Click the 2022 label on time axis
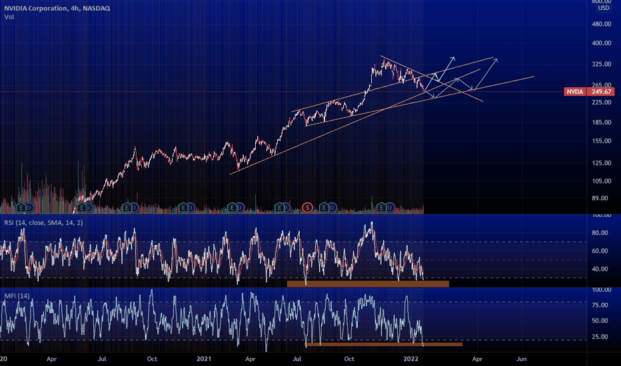The image size is (621, 366). point(410,359)
